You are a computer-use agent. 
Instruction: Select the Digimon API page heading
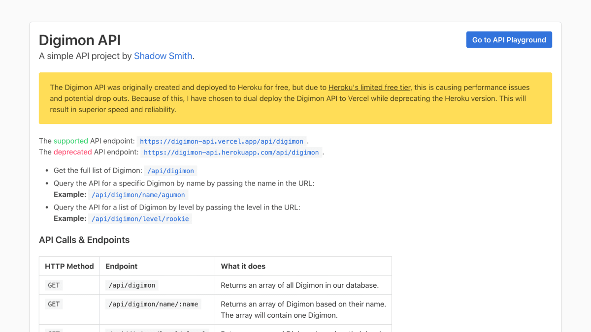click(x=80, y=40)
